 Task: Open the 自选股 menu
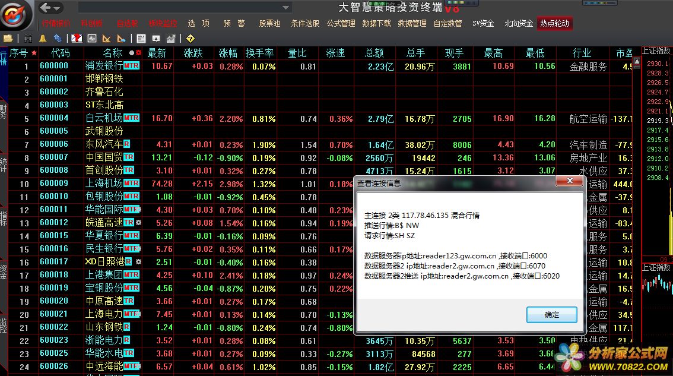tap(128, 23)
